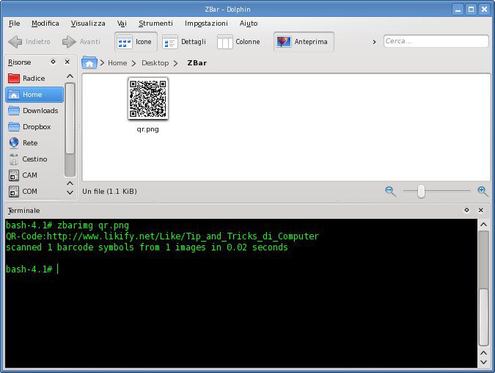Select the qr.png thumbnail
The image size is (495, 373).
(x=147, y=98)
